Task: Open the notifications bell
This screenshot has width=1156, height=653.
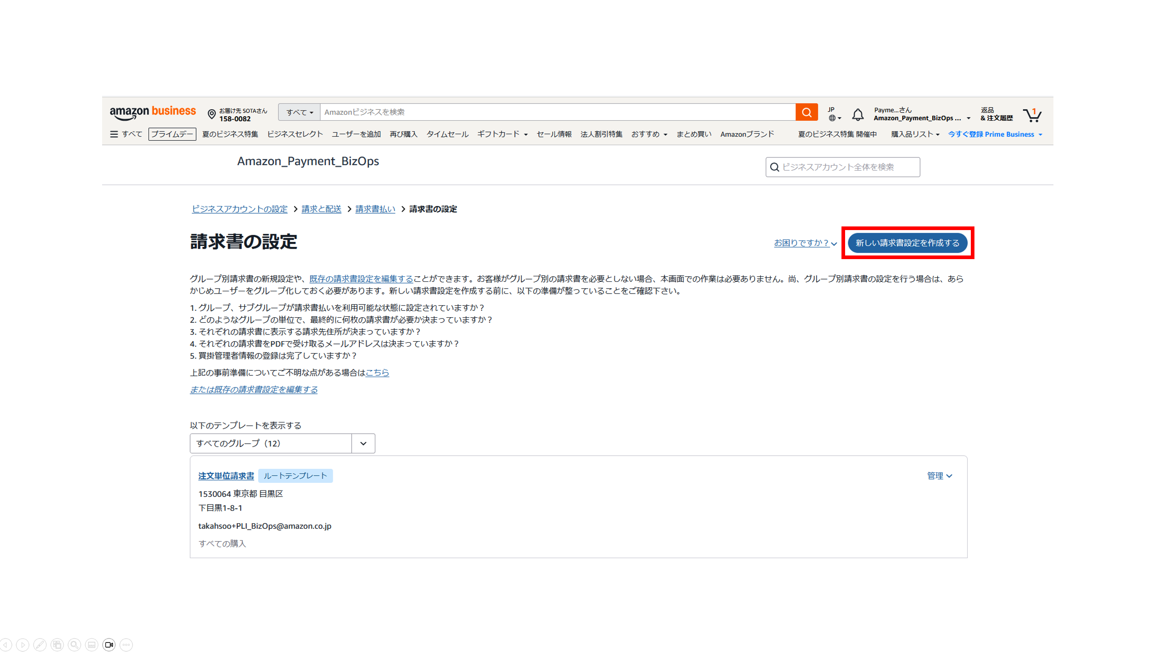Action: [857, 114]
